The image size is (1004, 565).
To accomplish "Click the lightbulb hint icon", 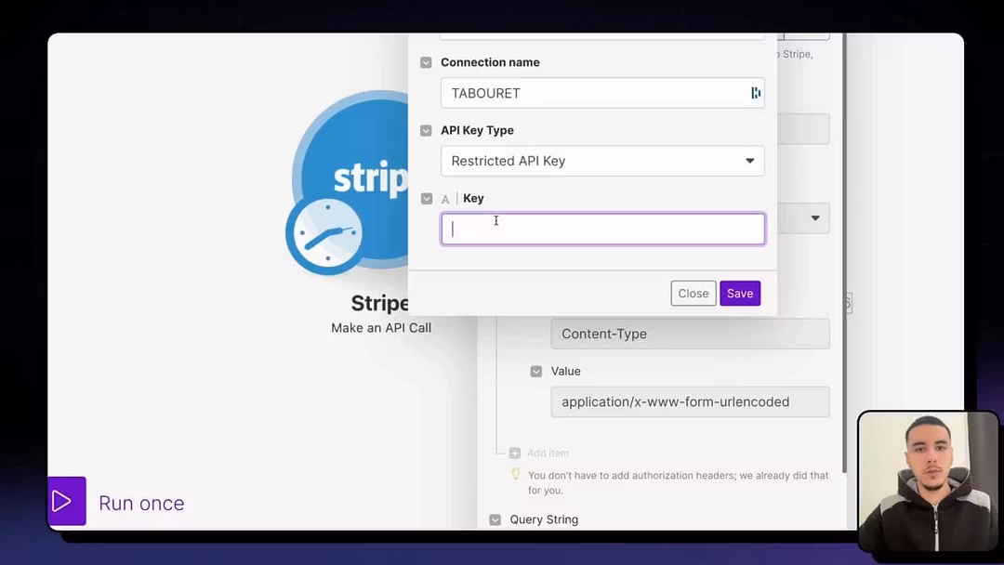I will 515,475.
